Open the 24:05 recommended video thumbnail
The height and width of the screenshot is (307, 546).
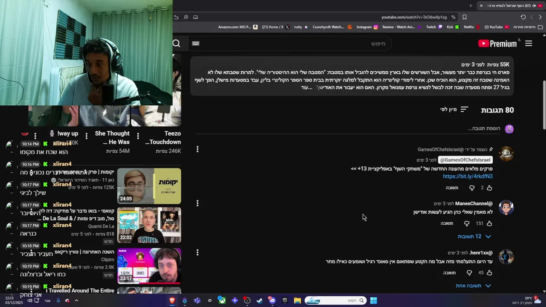click(149, 186)
